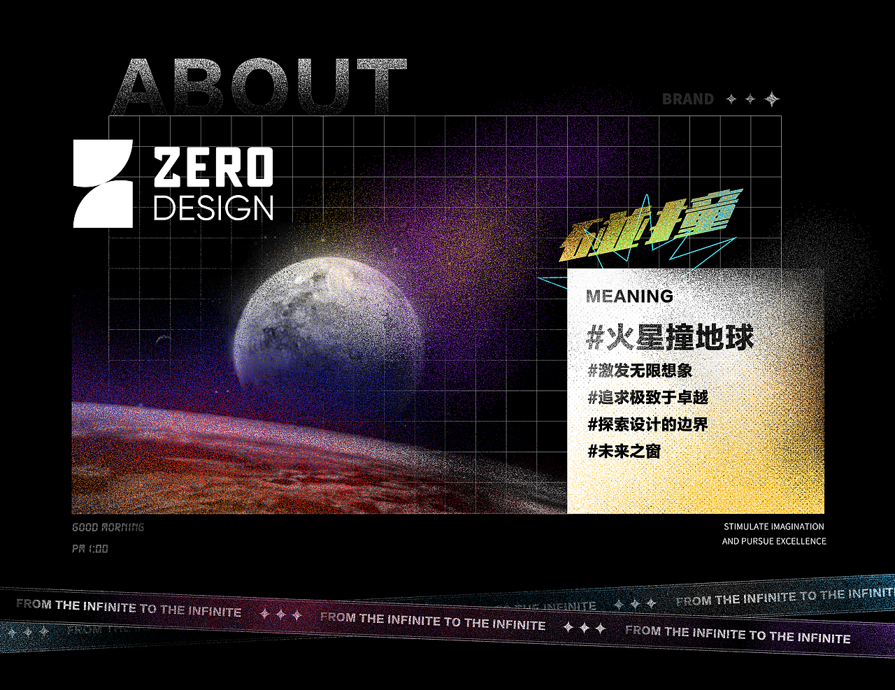Click the DESIGN wordmark under ZERO
The width and height of the screenshot is (895, 690).
pyautogui.click(x=213, y=208)
